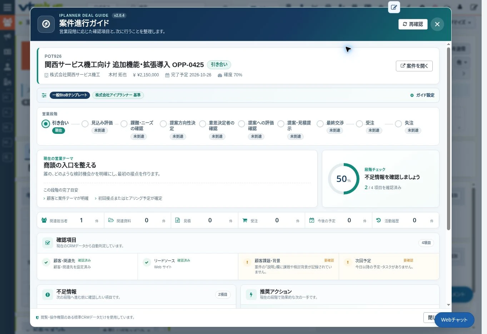This screenshot has width=487, height=334.
Task: Click the 2項目 count badge
Action: pos(223,295)
